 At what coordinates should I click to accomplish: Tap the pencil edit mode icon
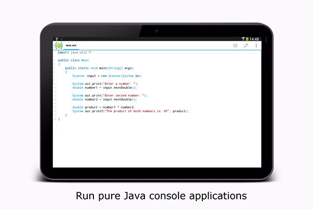pyautogui.click(x=246, y=45)
